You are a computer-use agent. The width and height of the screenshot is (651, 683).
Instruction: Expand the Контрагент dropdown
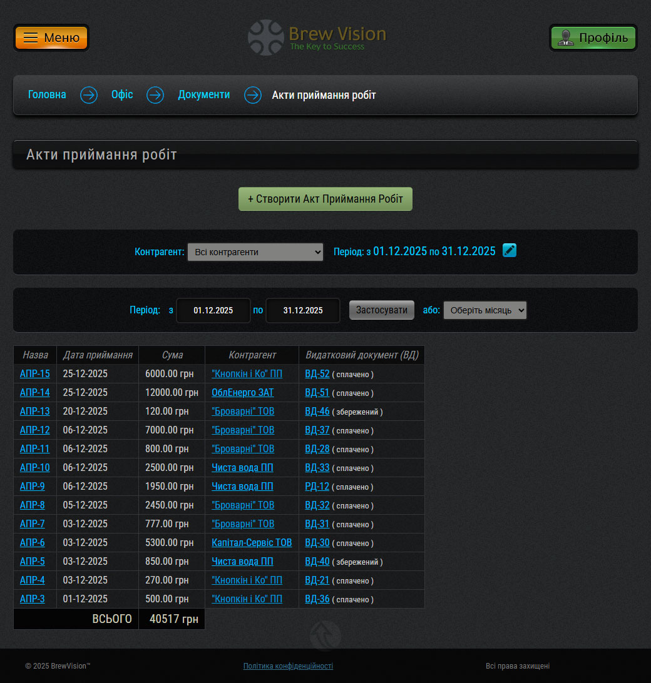255,252
